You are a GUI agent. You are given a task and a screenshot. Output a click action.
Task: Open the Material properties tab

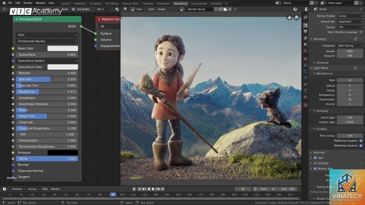(x=305, y=97)
